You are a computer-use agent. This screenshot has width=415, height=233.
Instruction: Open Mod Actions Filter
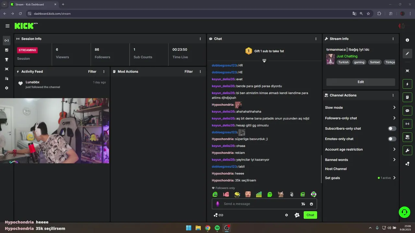point(189,72)
